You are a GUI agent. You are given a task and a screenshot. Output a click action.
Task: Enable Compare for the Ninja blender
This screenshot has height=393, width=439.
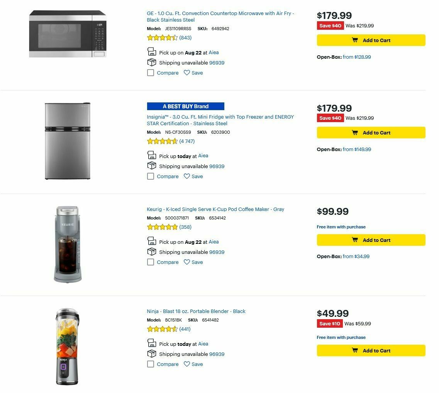150,364
